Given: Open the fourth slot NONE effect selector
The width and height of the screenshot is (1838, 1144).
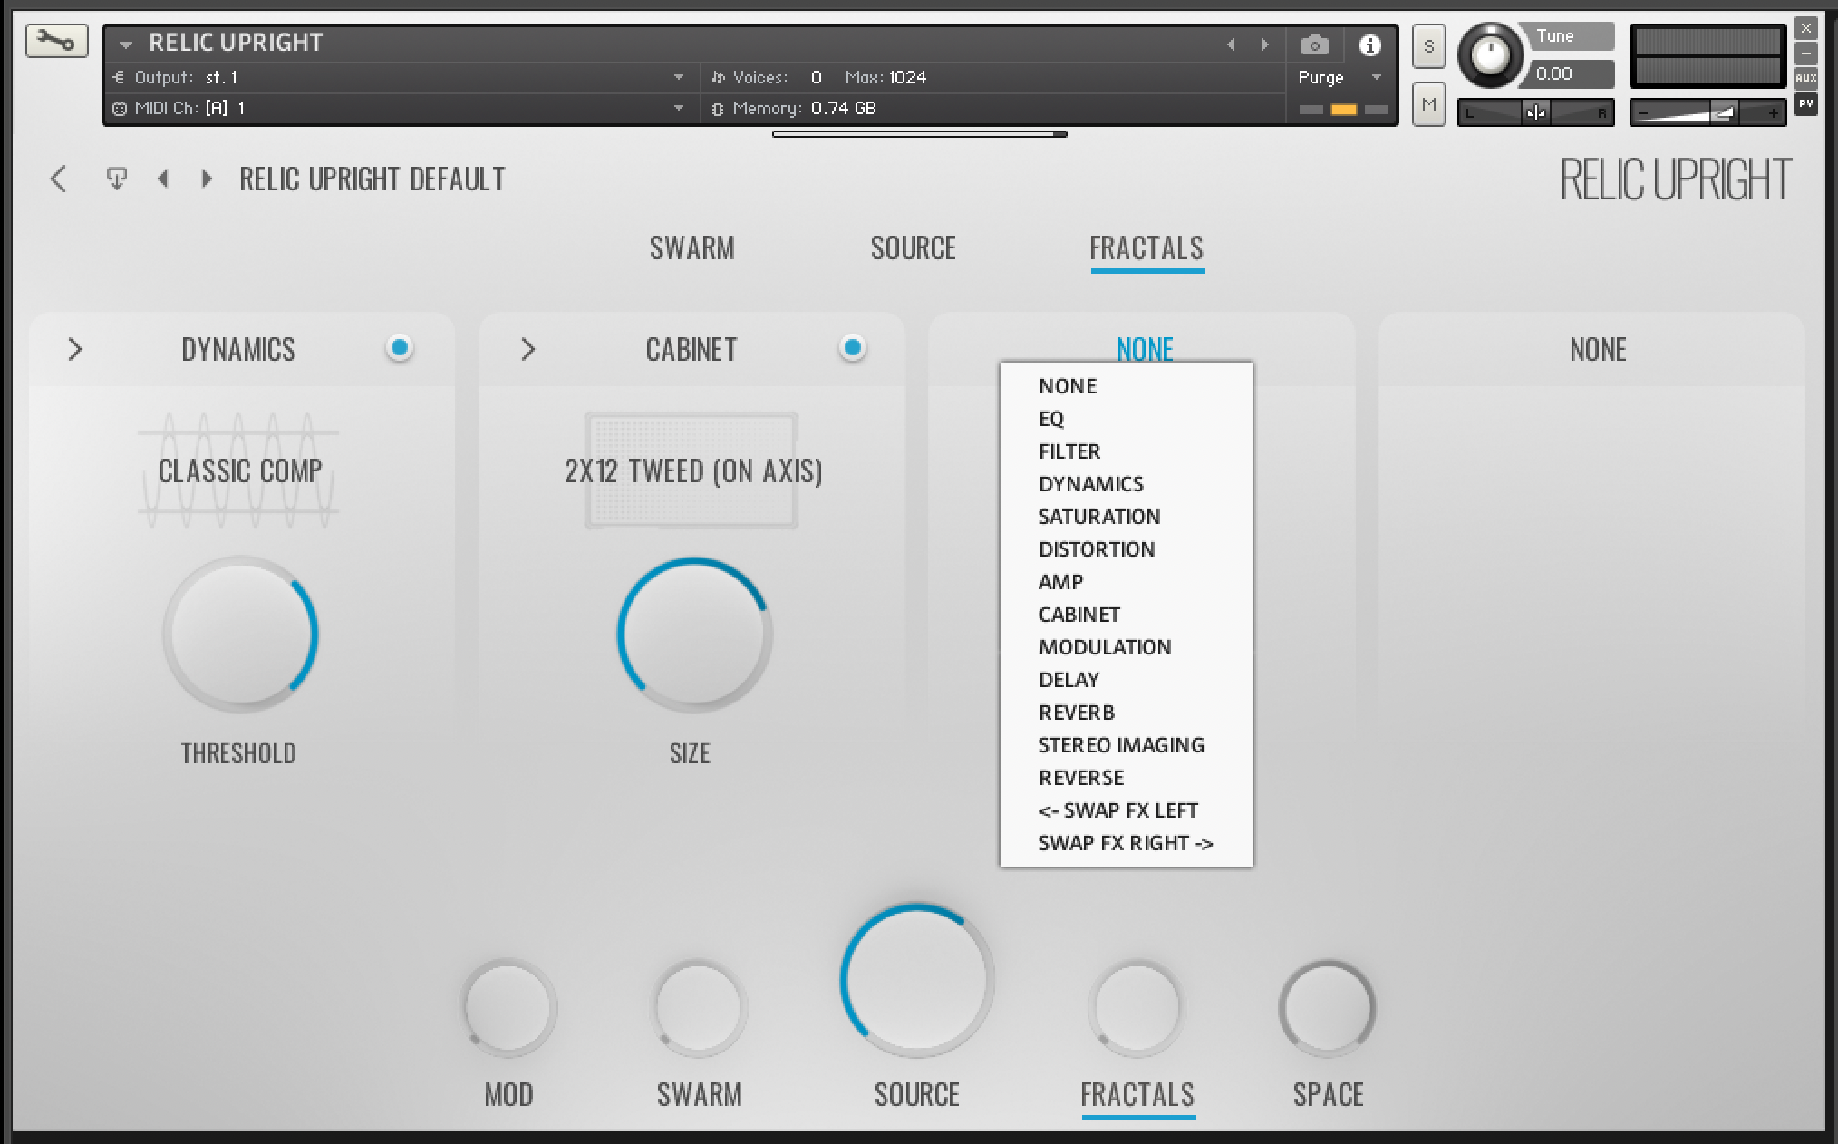Looking at the screenshot, I should coord(1598,349).
